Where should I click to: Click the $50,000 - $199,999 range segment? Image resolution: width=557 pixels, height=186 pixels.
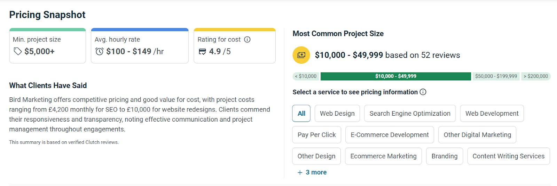(496, 76)
